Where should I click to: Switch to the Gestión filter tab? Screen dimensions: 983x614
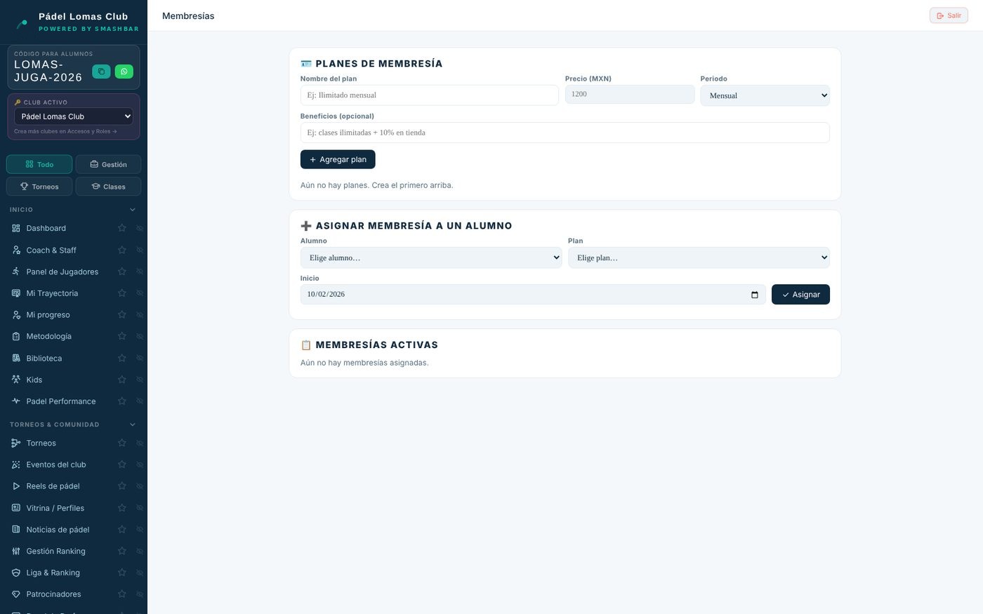tap(108, 164)
